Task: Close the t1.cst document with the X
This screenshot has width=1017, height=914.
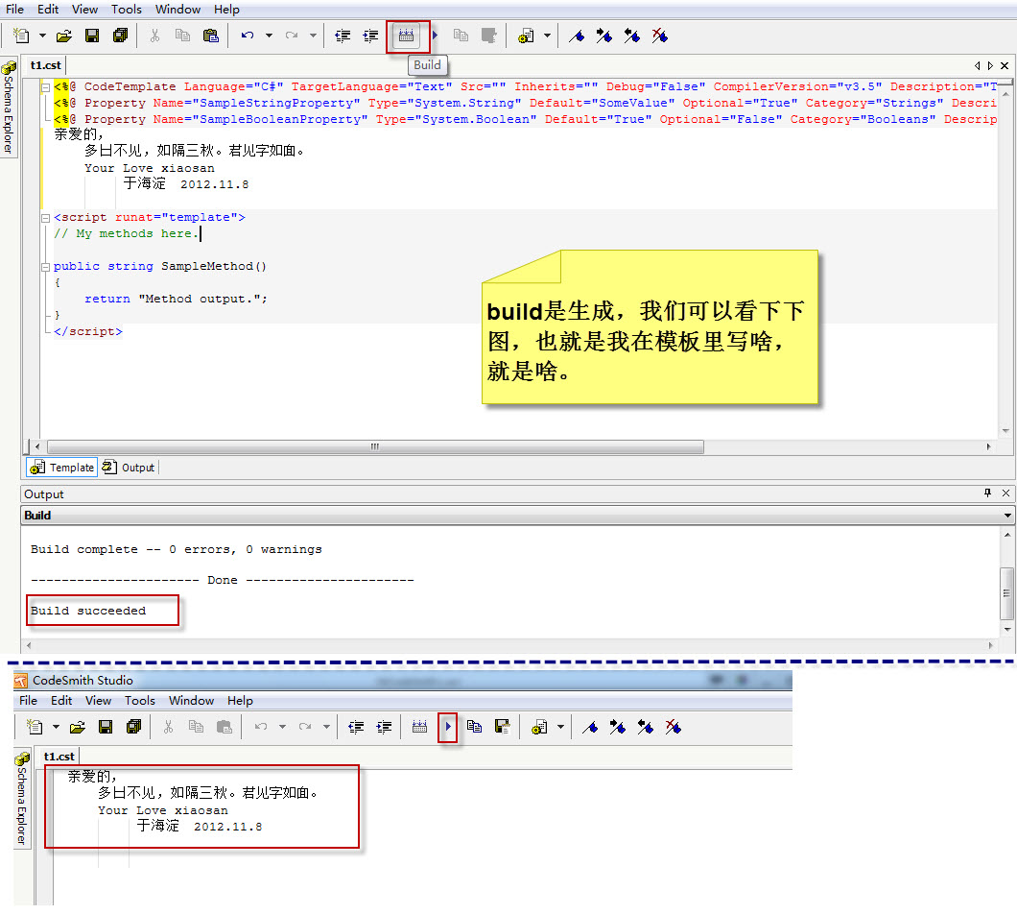Action: (1005, 65)
